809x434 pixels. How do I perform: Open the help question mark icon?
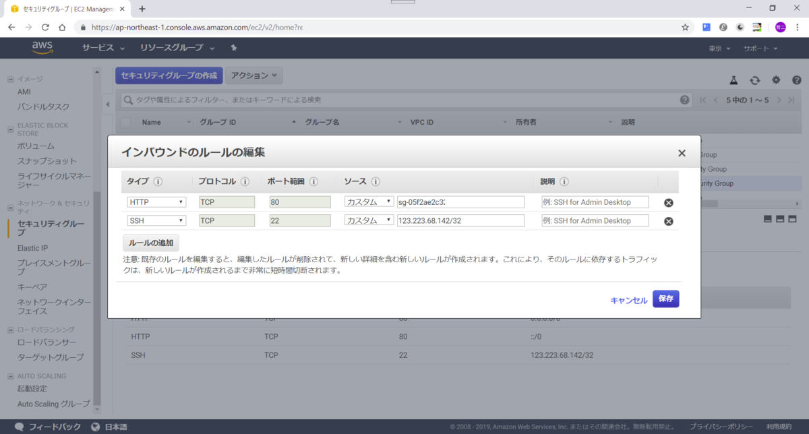tap(797, 80)
